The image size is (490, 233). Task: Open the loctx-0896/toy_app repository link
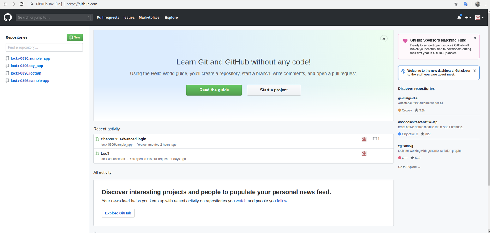(27, 66)
